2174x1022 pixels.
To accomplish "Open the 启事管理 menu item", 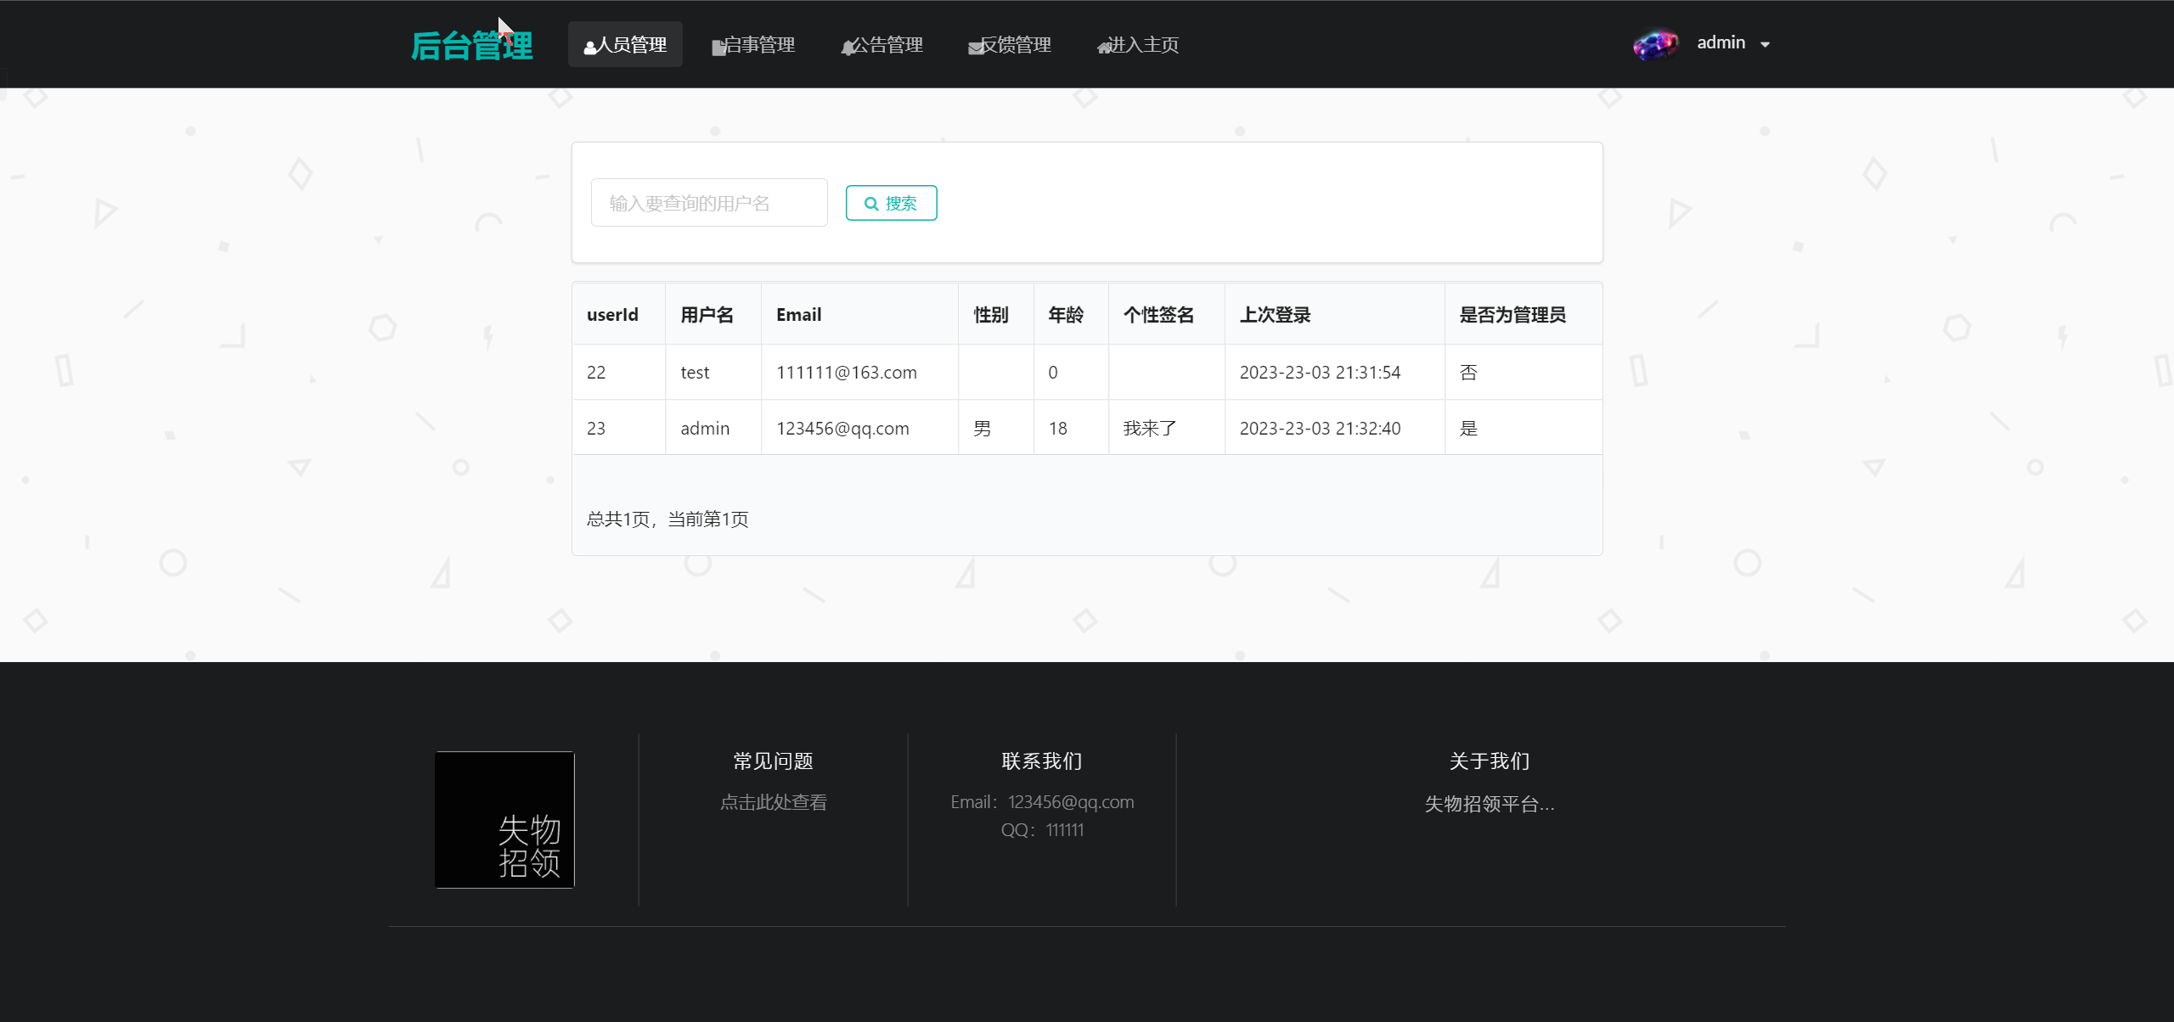I will (759, 44).
